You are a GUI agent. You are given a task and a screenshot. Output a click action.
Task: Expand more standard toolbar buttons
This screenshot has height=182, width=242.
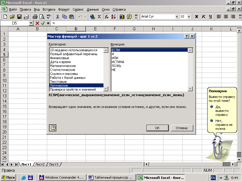pyautogui.click(x=136, y=17)
